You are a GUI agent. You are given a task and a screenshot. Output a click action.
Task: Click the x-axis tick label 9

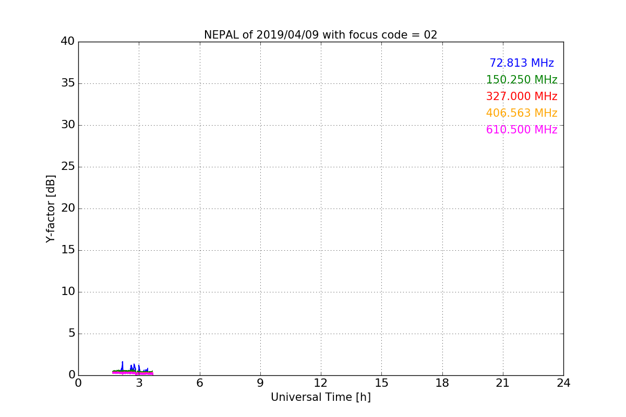260,383
